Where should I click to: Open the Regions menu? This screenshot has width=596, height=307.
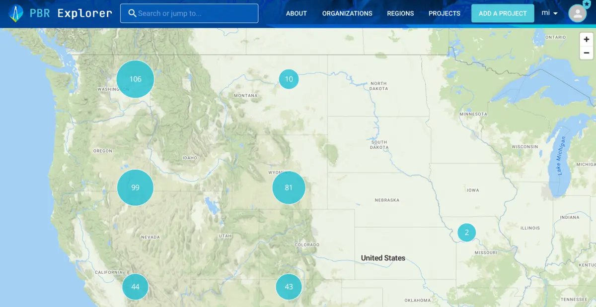tap(400, 13)
